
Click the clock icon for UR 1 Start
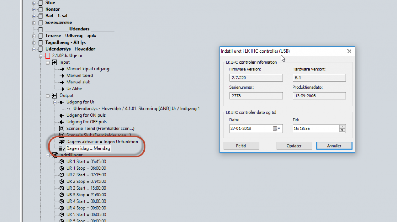[62, 162]
